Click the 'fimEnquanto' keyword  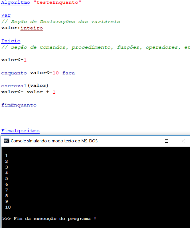(19, 105)
